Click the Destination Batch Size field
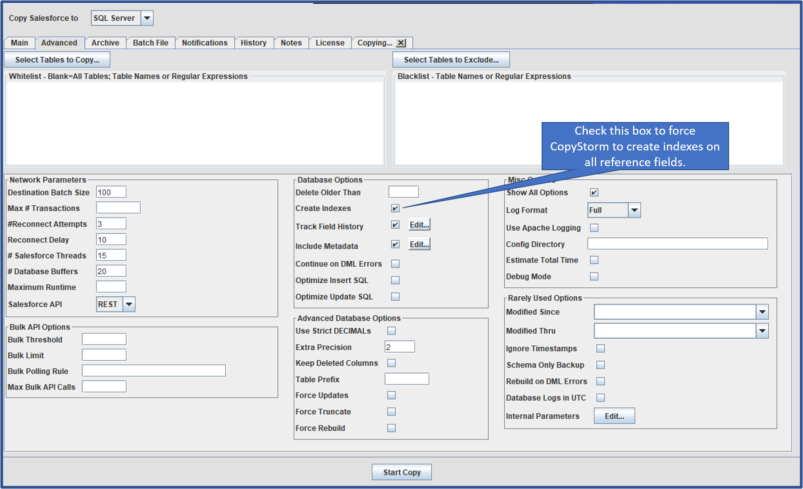Screen dimensions: 803x489 pyautogui.click(x=111, y=192)
